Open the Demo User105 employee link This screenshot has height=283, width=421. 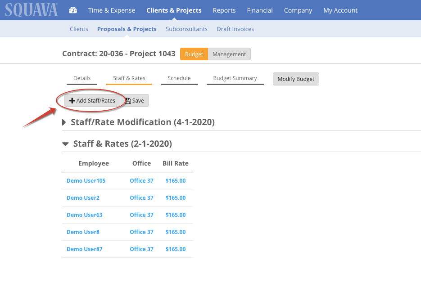tap(86, 180)
